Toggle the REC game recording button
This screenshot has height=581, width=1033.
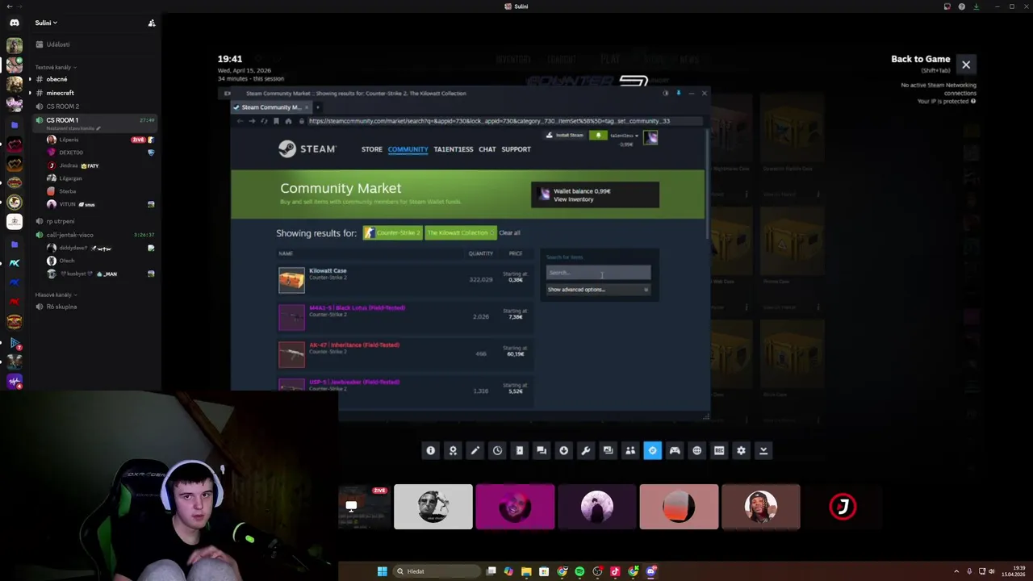[x=719, y=450]
